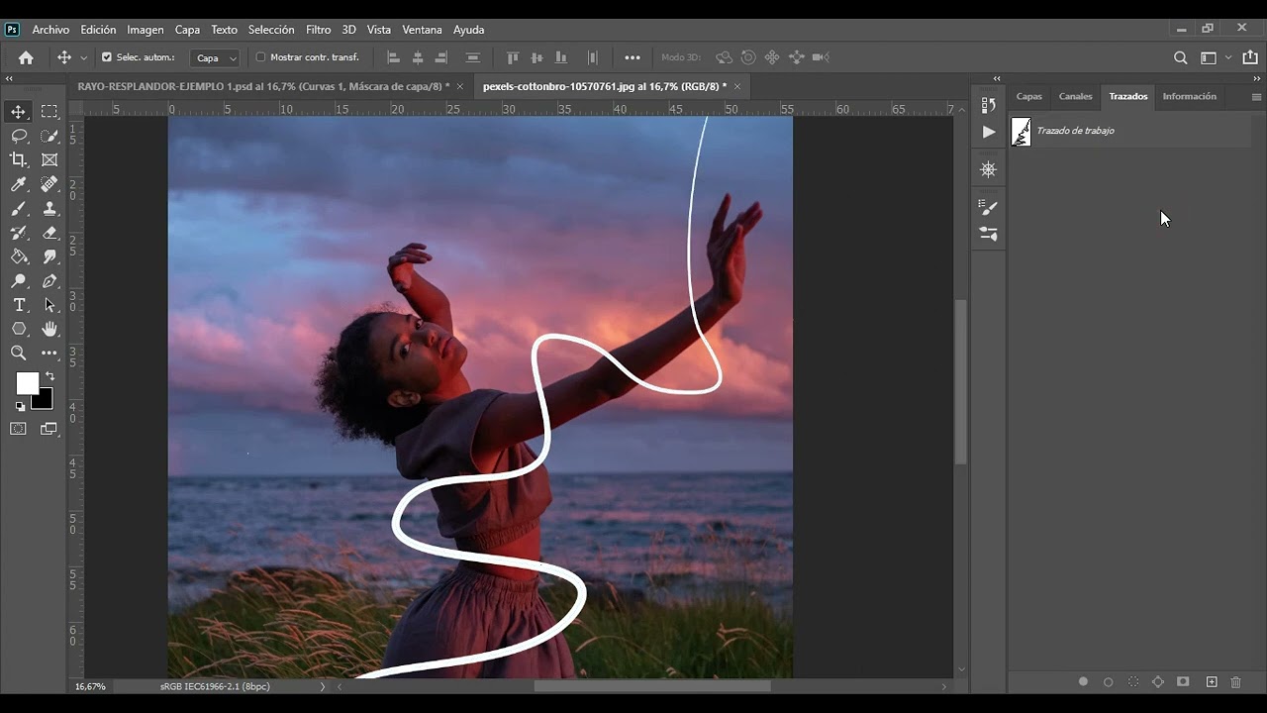This screenshot has width=1267, height=713.
Task: Select the History Brush tool
Action: pyautogui.click(x=19, y=233)
